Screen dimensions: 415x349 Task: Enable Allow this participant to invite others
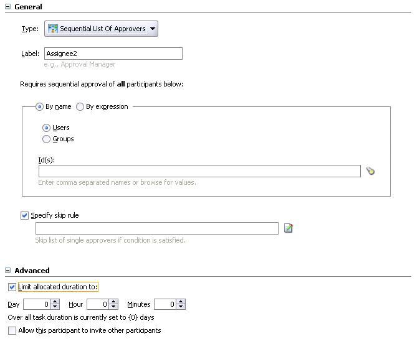tap(12, 331)
